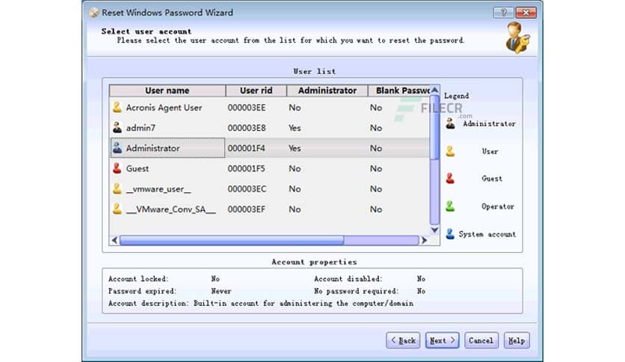Select the Acronis Agent User account

[164, 108]
